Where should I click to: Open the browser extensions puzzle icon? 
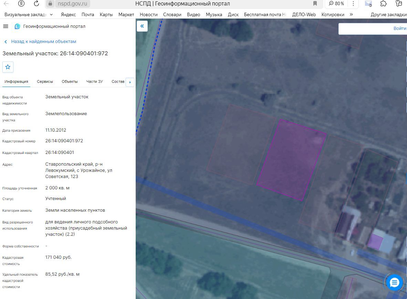coord(383,4)
